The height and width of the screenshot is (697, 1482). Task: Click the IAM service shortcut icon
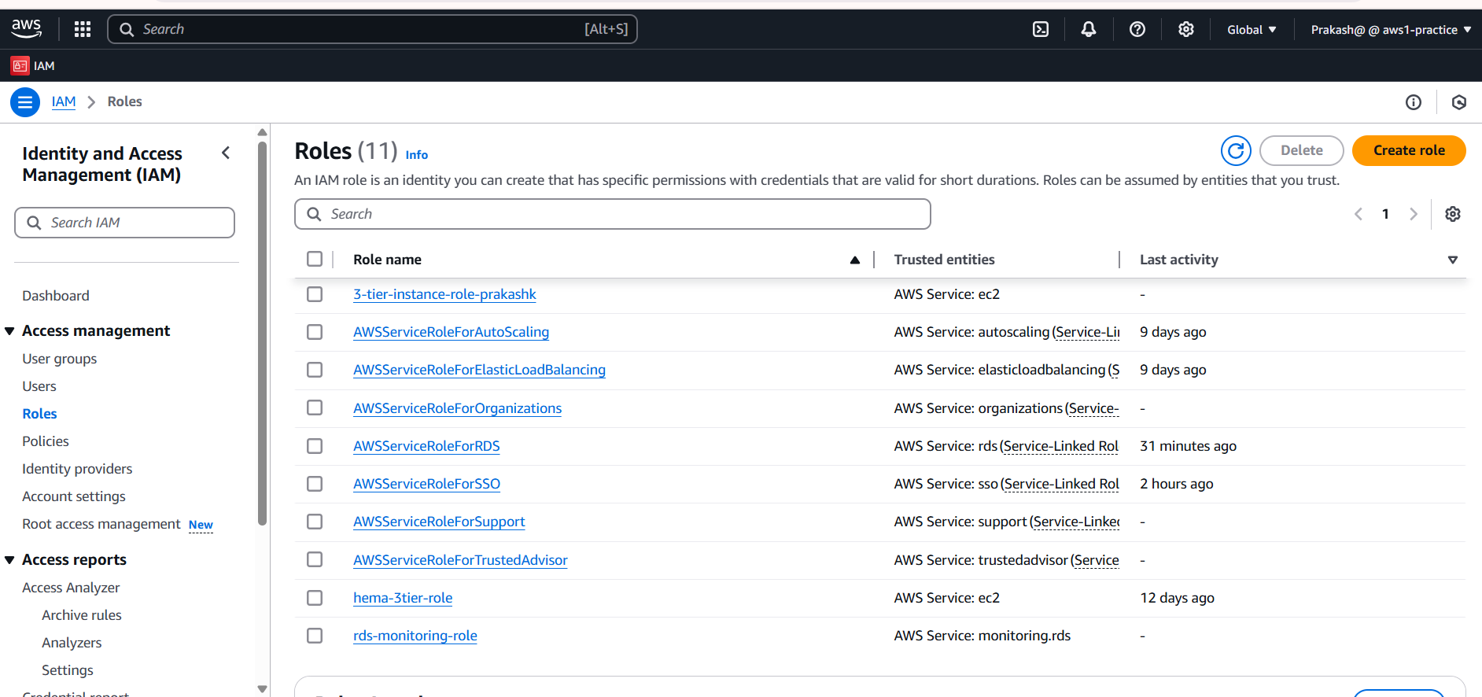(20, 66)
